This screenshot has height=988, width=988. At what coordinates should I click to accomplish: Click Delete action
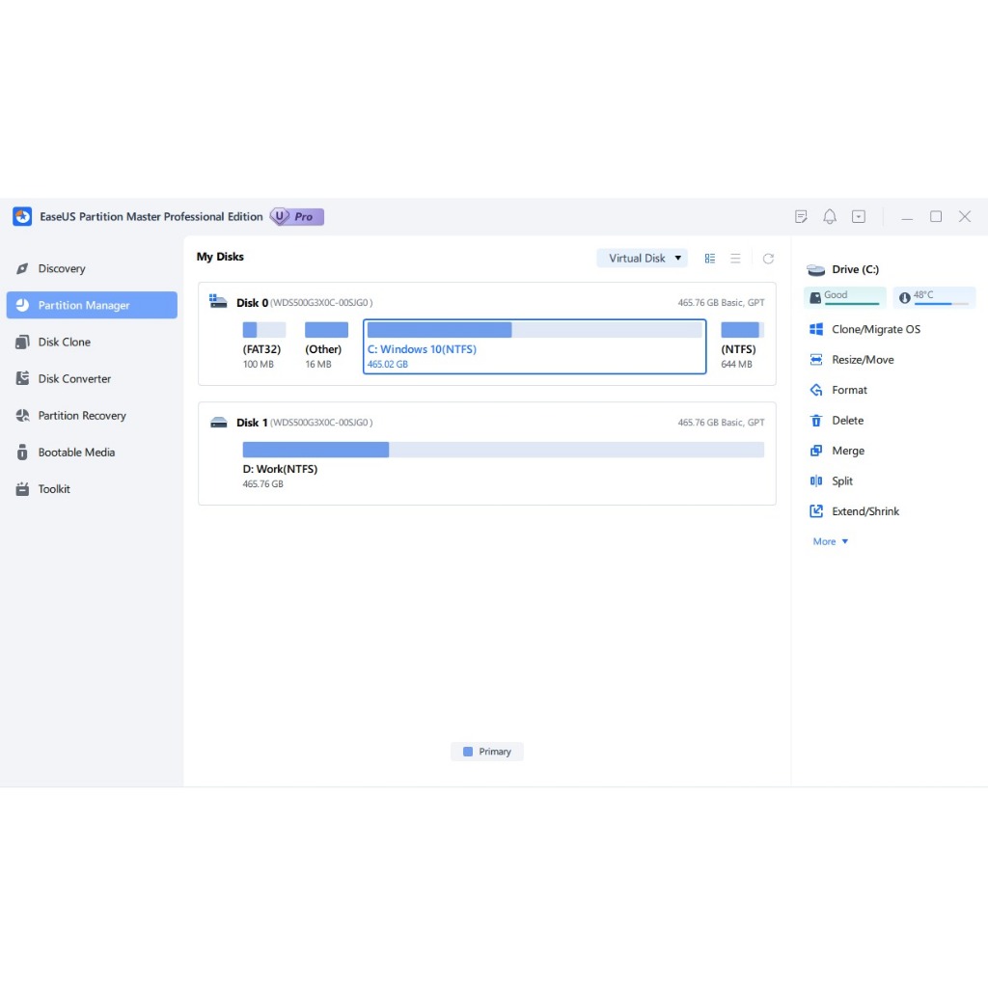[x=837, y=421]
